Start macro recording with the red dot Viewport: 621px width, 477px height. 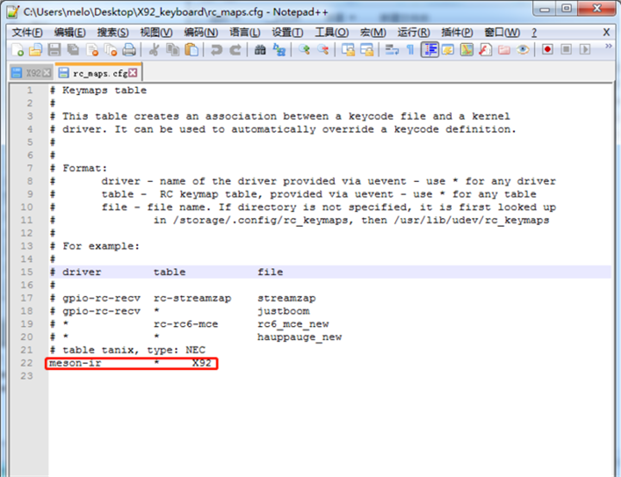coord(548,50)
